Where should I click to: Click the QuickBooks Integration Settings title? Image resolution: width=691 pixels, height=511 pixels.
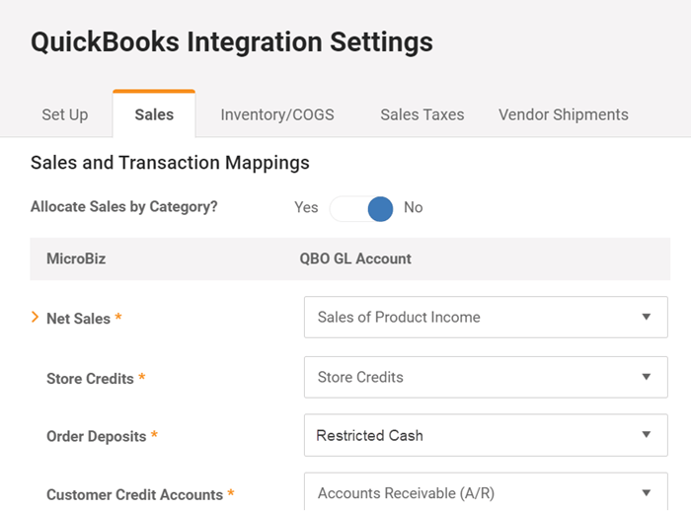[x=232, y=42]
